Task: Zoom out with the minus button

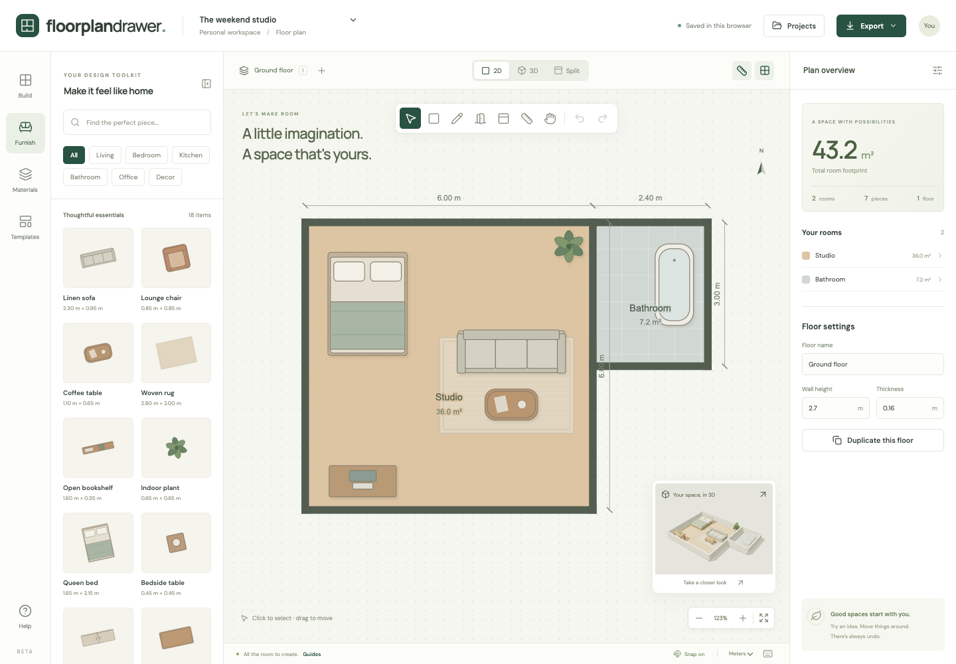Action: click(x=699, y=618)
